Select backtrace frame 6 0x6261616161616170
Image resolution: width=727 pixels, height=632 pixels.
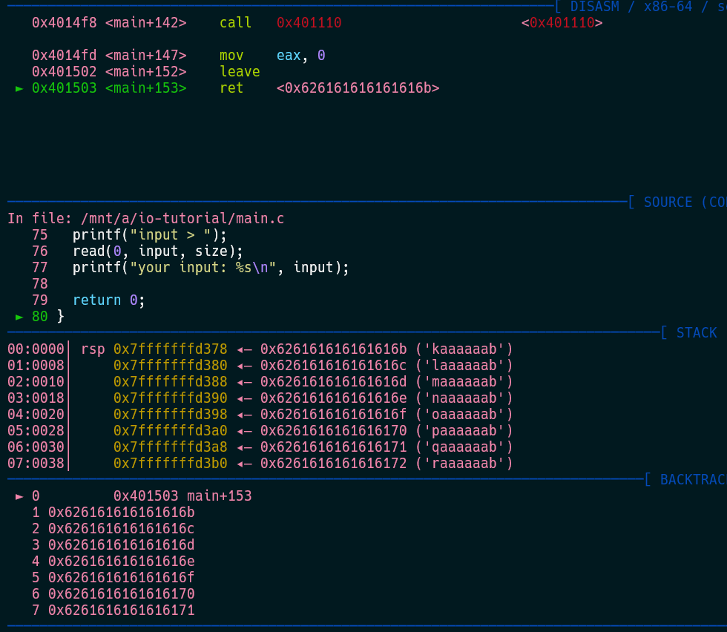pyautogui.click(x=121, y=594)
